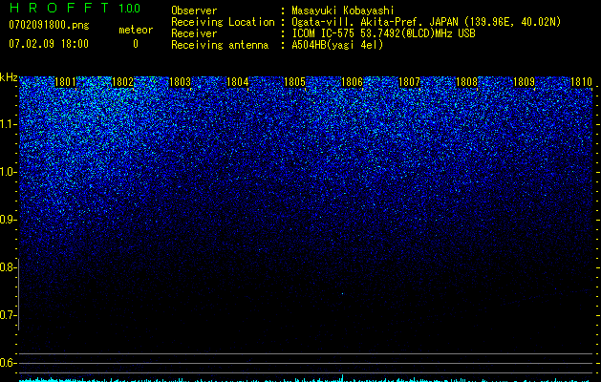Select the file name 0702091800.png
This screenshot has width=601, height=382.
(x=49, y=26)
